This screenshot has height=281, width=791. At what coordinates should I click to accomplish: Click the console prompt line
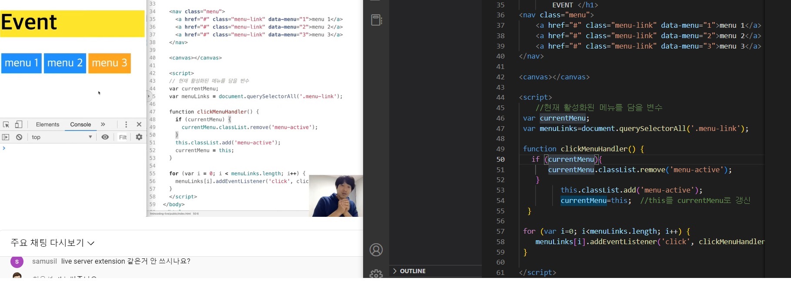pyautogui.click(x=73, y=148)
